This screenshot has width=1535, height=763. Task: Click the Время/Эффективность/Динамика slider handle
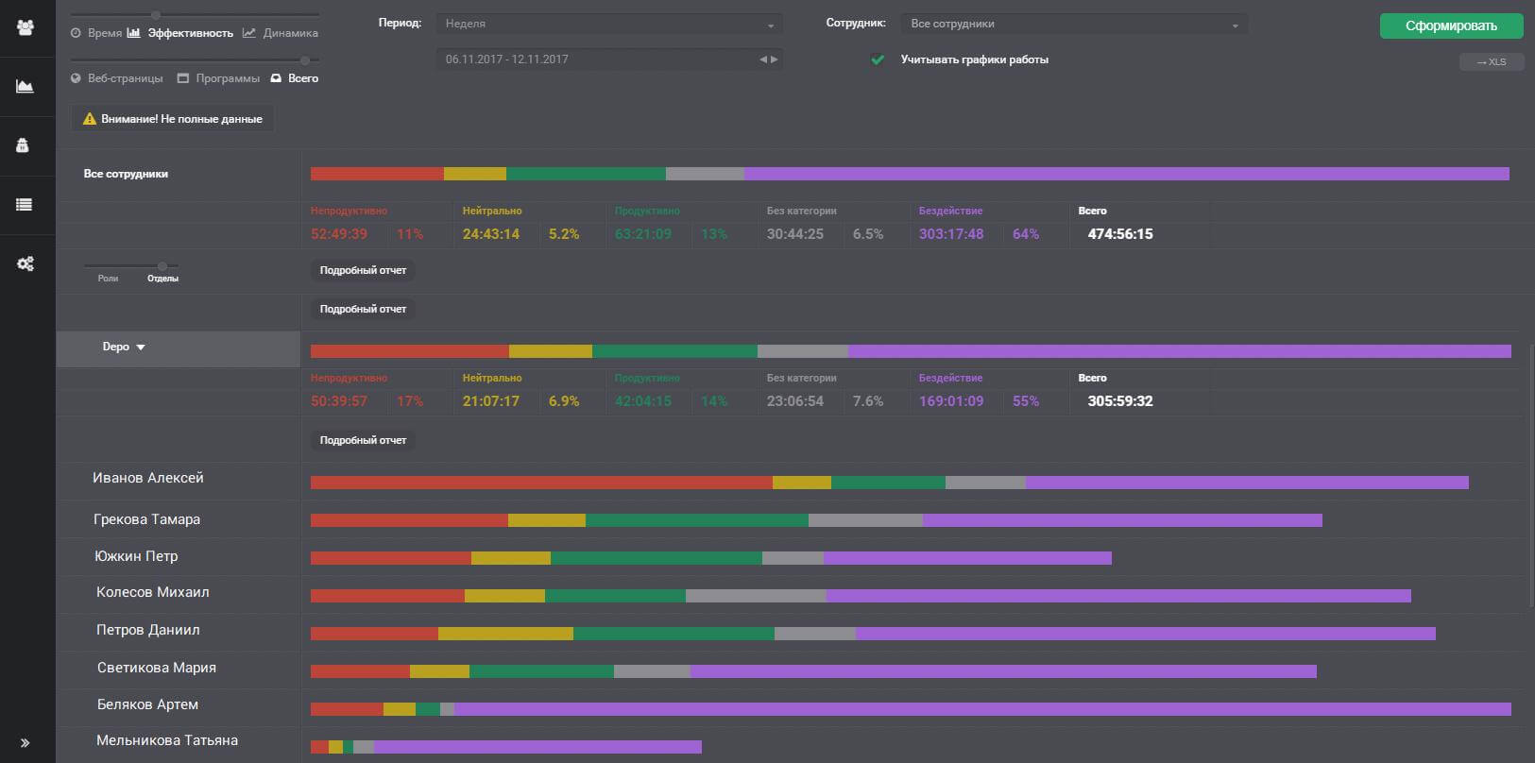[x=156, y=14]
